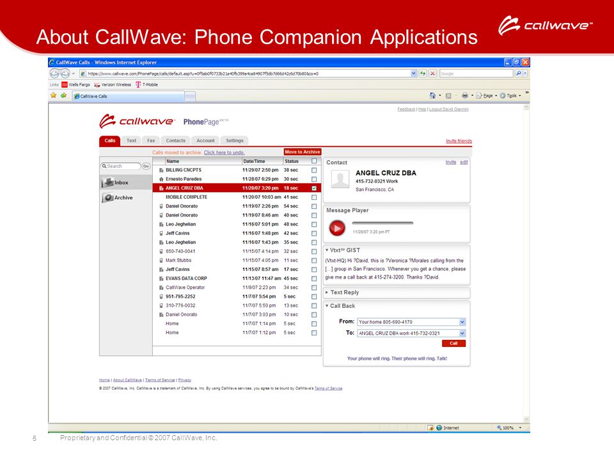Viewport: 614px width, 460px height.
Task: Check the Ernesto Paredes row checkbox
Action: (314, 179)
